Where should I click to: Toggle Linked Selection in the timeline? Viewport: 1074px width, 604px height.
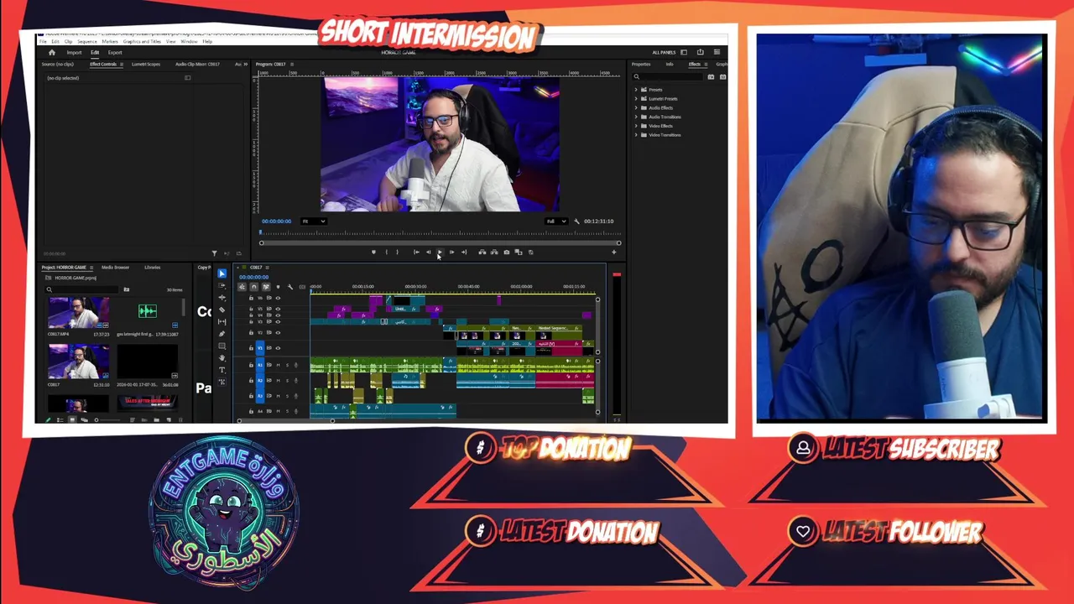tap(266, 287)
